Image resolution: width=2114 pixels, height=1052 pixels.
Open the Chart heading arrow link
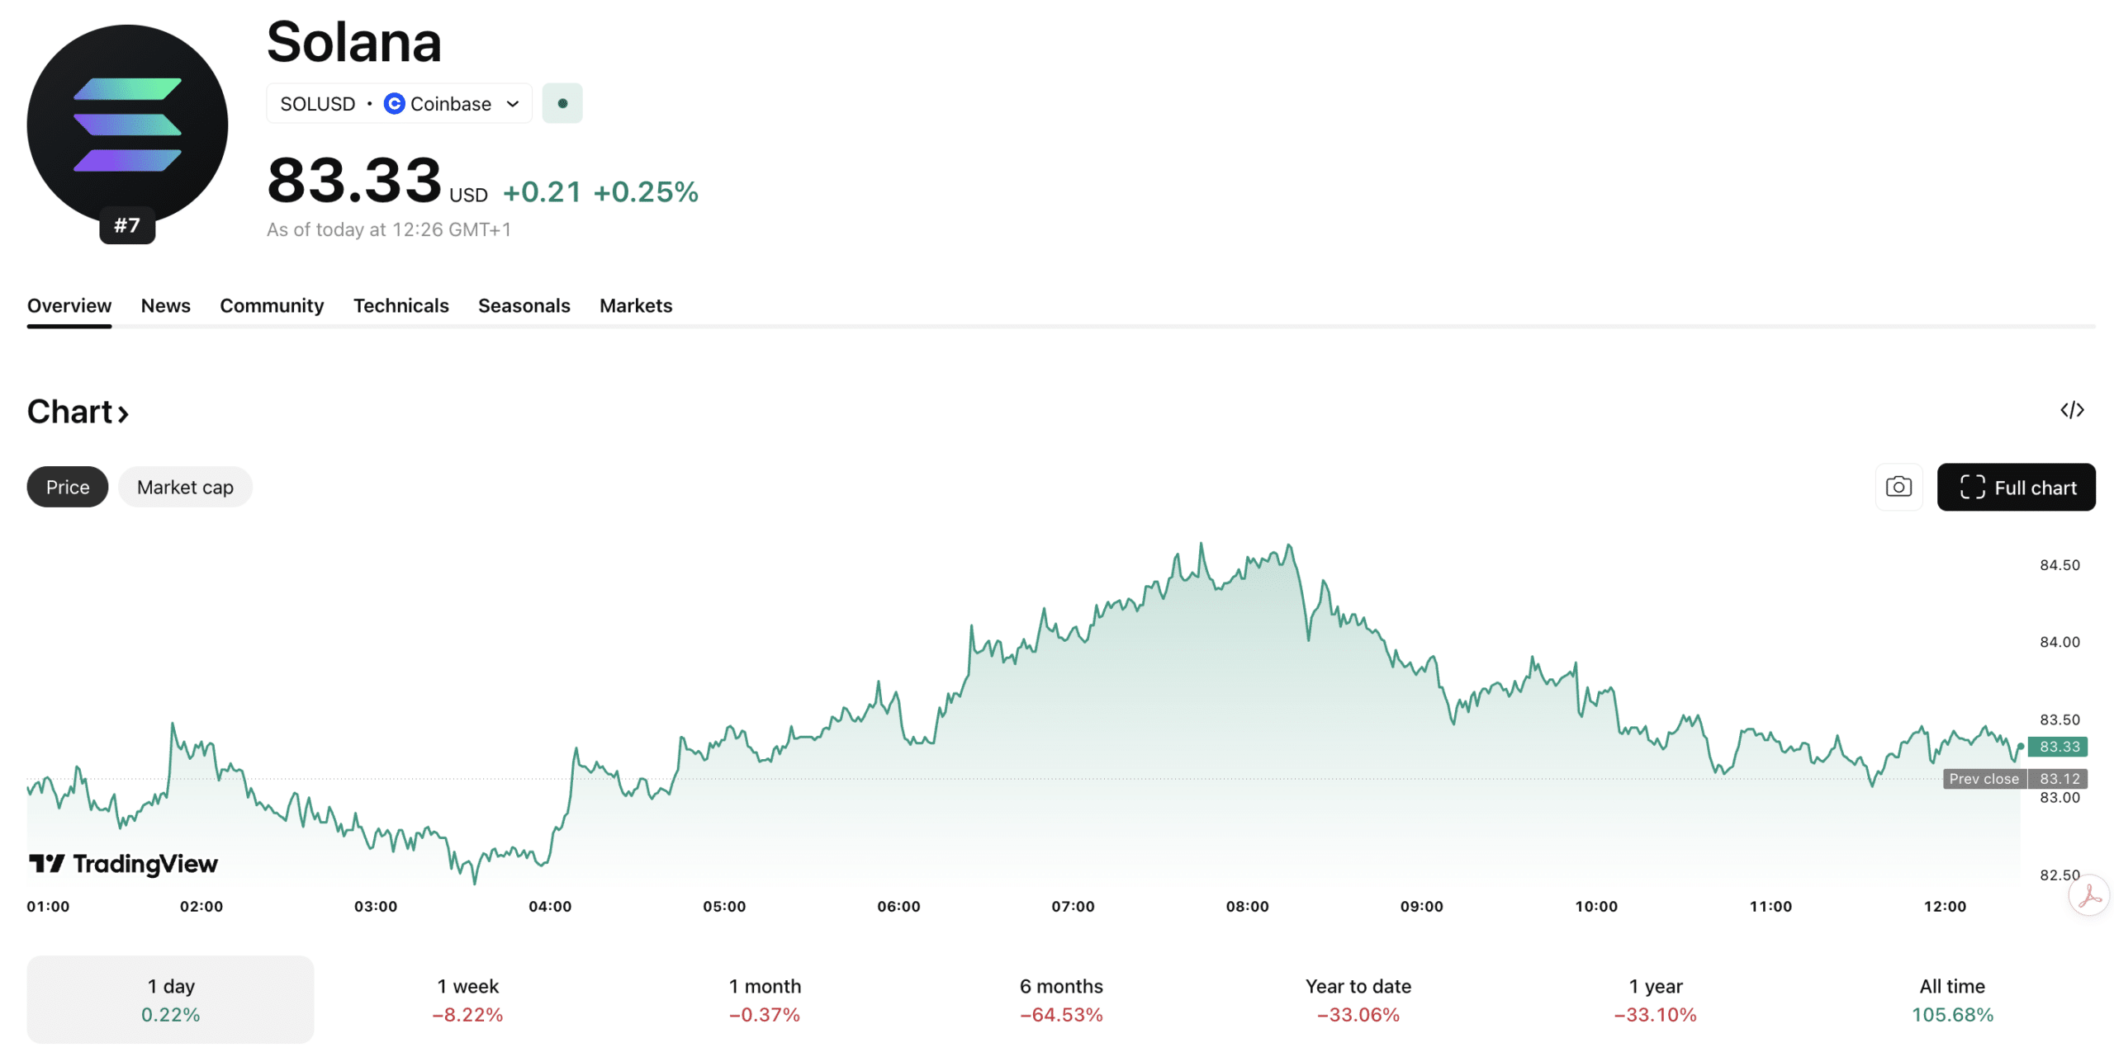78,411
